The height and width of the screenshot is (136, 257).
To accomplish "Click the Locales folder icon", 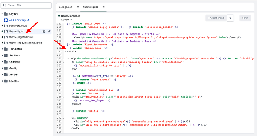I will (x=6, y=81).
